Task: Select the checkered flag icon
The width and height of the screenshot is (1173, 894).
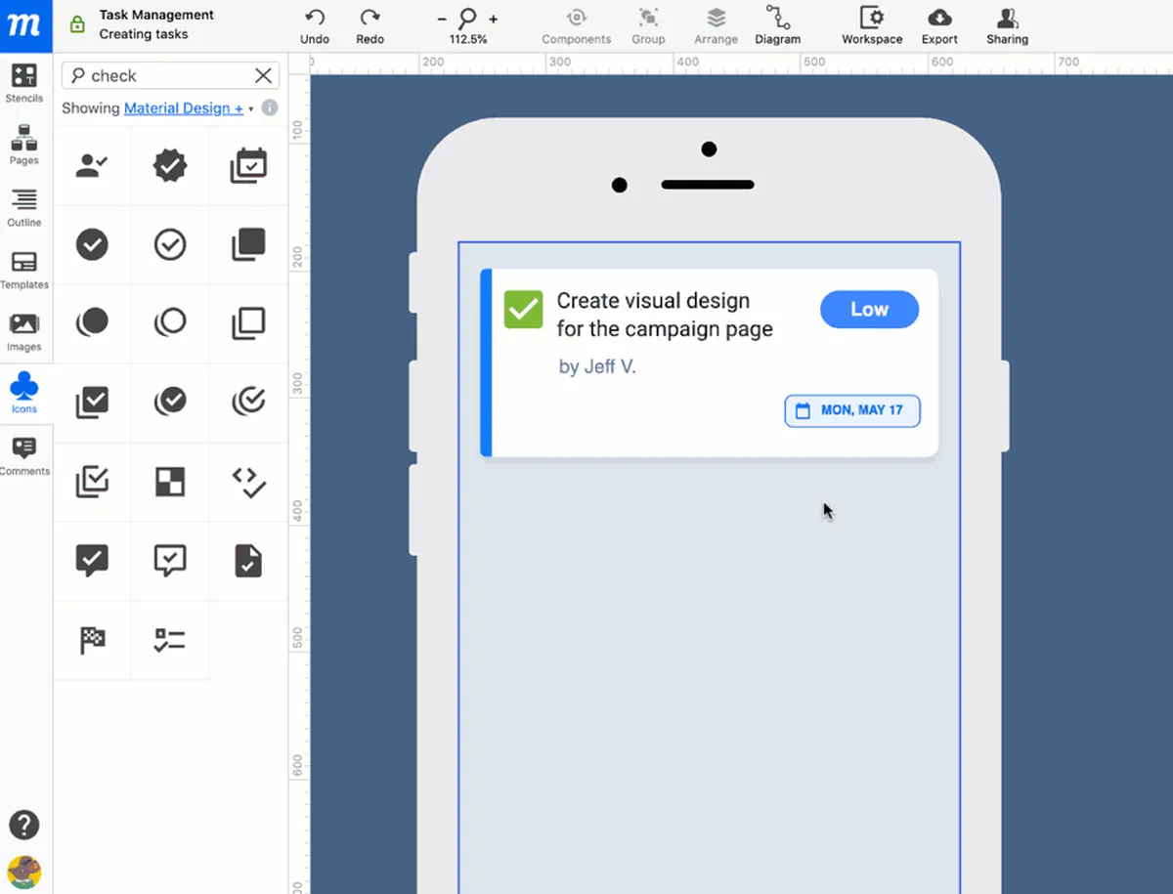Action: 92,640
